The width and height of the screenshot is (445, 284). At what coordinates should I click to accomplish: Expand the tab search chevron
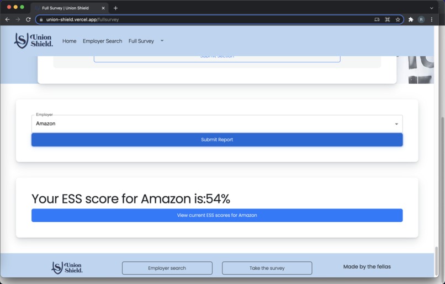coord(432,8)
